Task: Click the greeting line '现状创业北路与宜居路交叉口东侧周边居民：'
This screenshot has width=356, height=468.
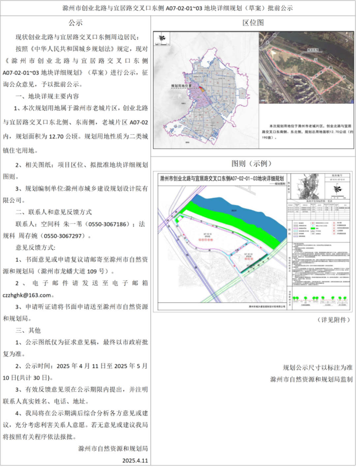Action: click(x=77, y=37)
